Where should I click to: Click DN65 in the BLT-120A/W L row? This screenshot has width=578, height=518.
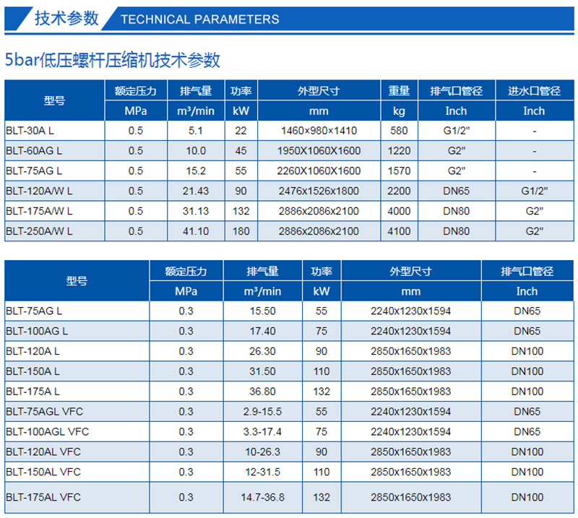pos(457,191)
